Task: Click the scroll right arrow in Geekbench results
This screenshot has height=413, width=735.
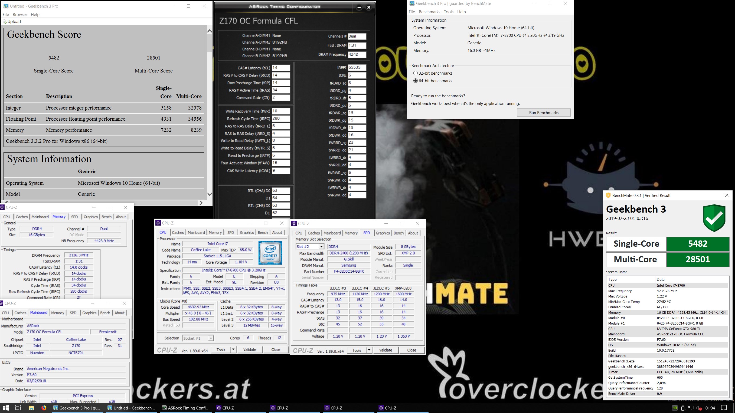Action: [201, 203]
